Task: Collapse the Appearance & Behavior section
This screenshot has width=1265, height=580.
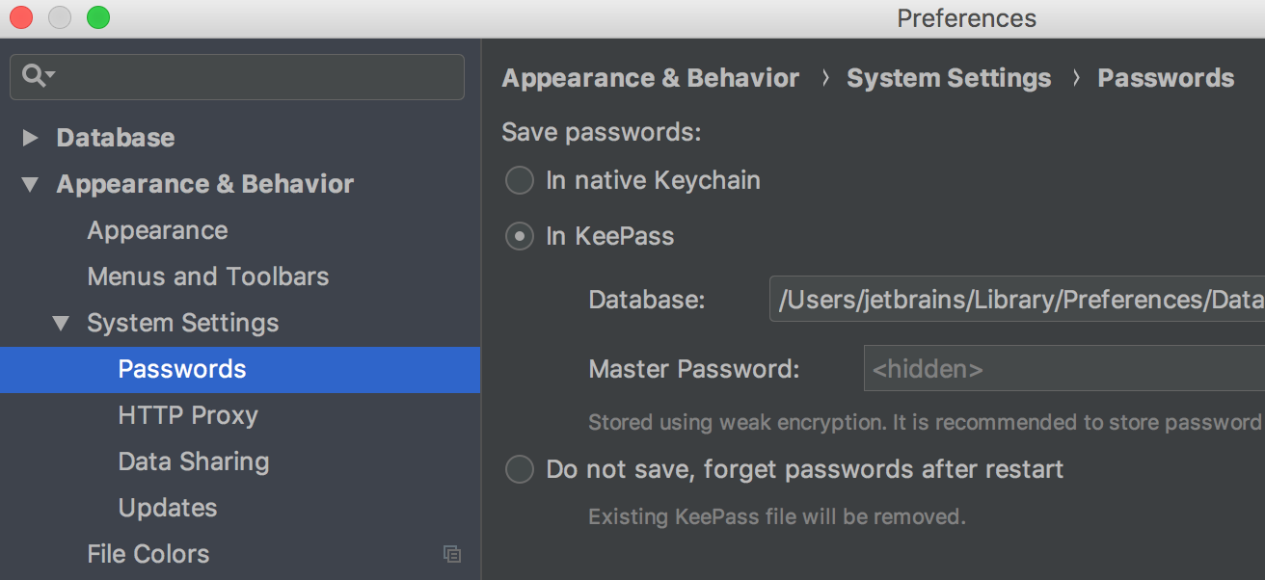Action: click(31, 184)
